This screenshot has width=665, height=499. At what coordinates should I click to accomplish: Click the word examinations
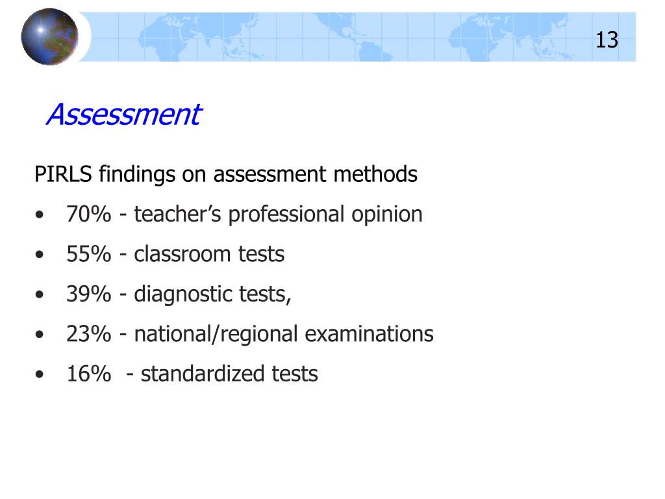click(x=369, y=334)
